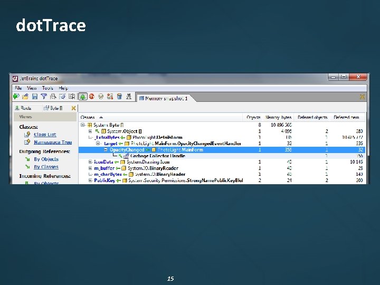Open Outgoing References By Classes link
This screenshot has width=380, height=285.
(46, 167)
